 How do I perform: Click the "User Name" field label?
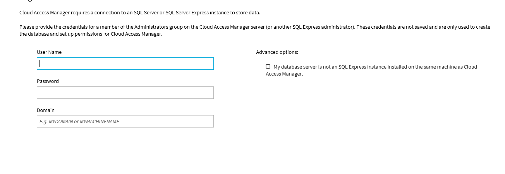(x=49, y=52)
